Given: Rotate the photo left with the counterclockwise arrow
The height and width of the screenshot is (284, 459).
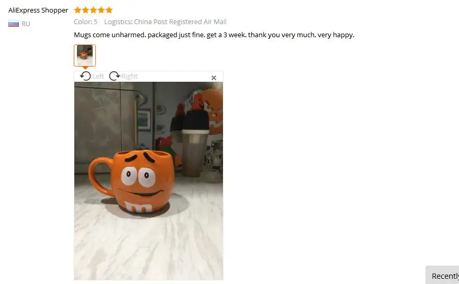Looking at the screenshot, I should click(x=85, y=76).
